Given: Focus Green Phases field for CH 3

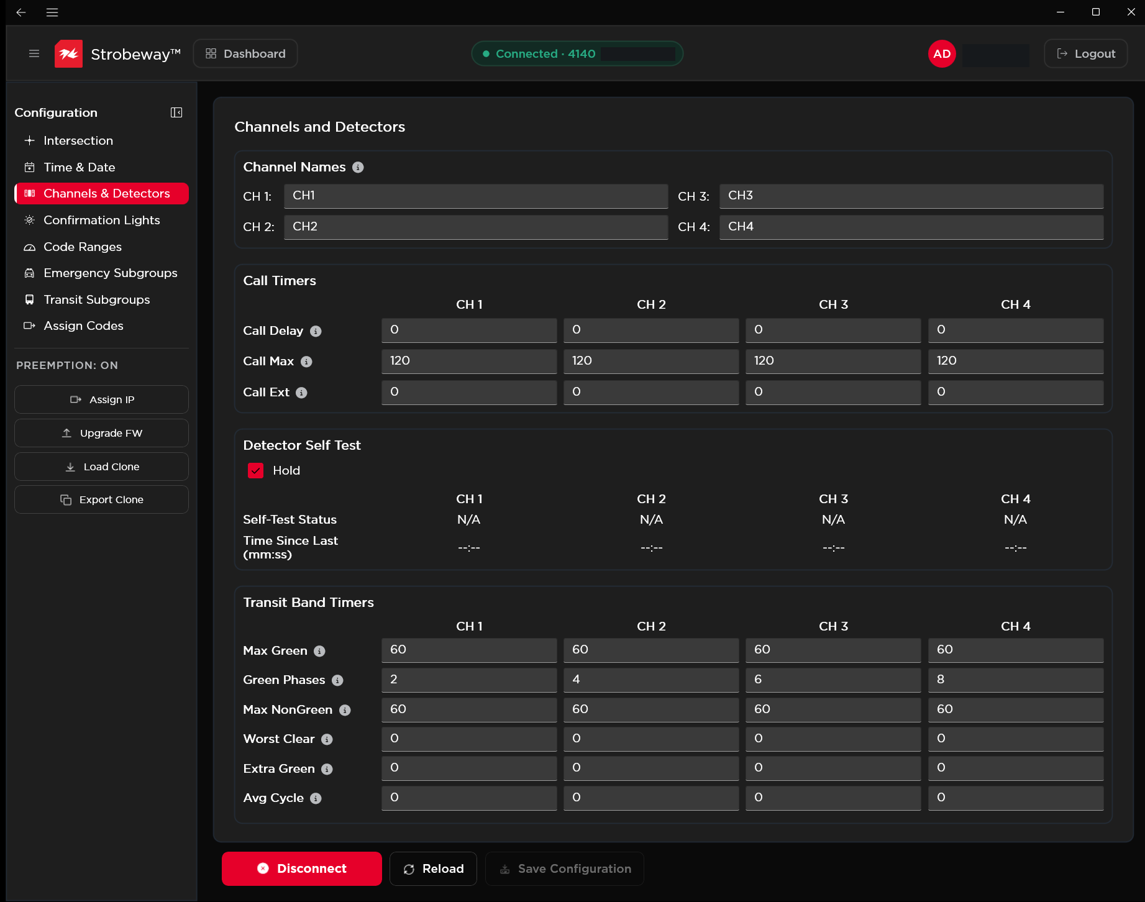Looking at the screenshot, I should pyautogui.click(x=833, y=680).
